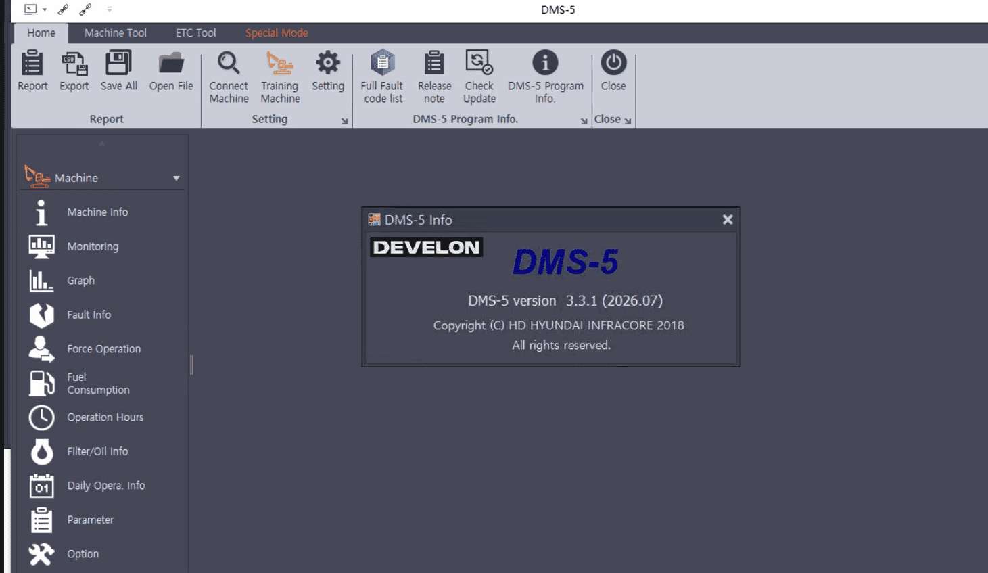
Task: Expand the Close group launcher arrow
Action: click(628, 121)
